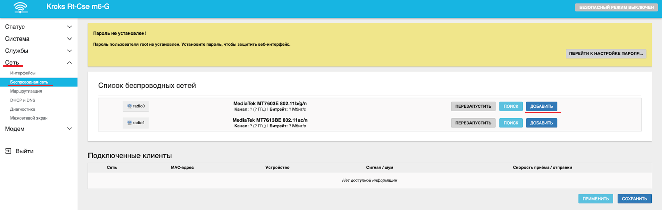Viewport: 662px width, 210px height.
Task: Click the logout icon beside Выйти
Action: (8, 151)
